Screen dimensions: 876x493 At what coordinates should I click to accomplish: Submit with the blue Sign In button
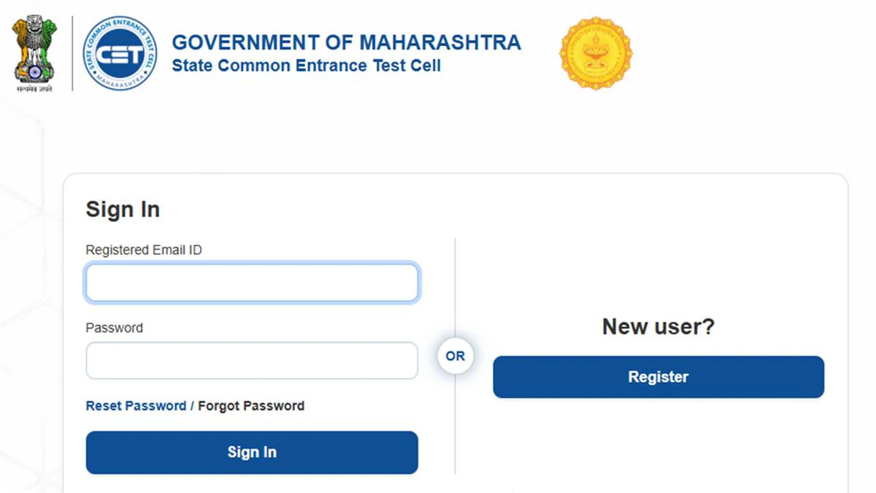click(252, 452)
